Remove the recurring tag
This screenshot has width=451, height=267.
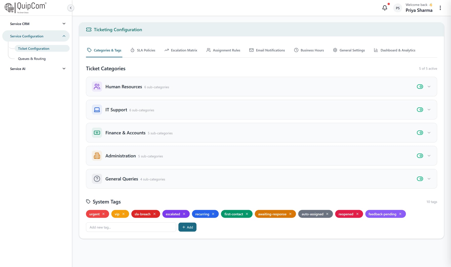[213, 214]
